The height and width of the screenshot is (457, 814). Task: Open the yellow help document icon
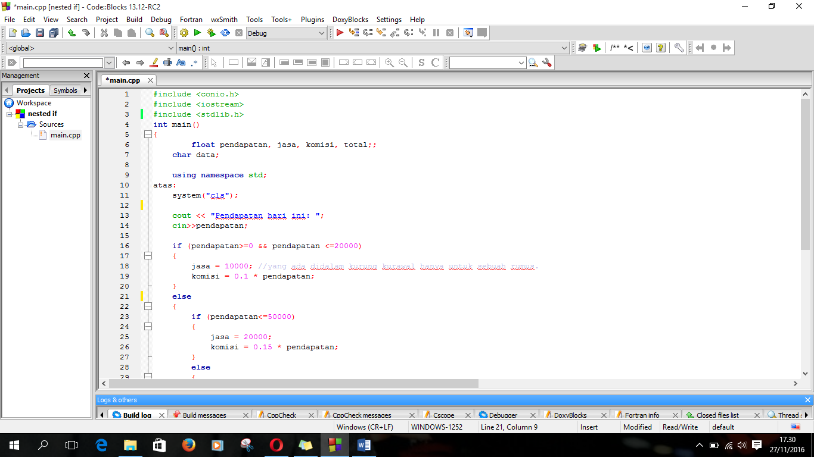coord(660,48)
